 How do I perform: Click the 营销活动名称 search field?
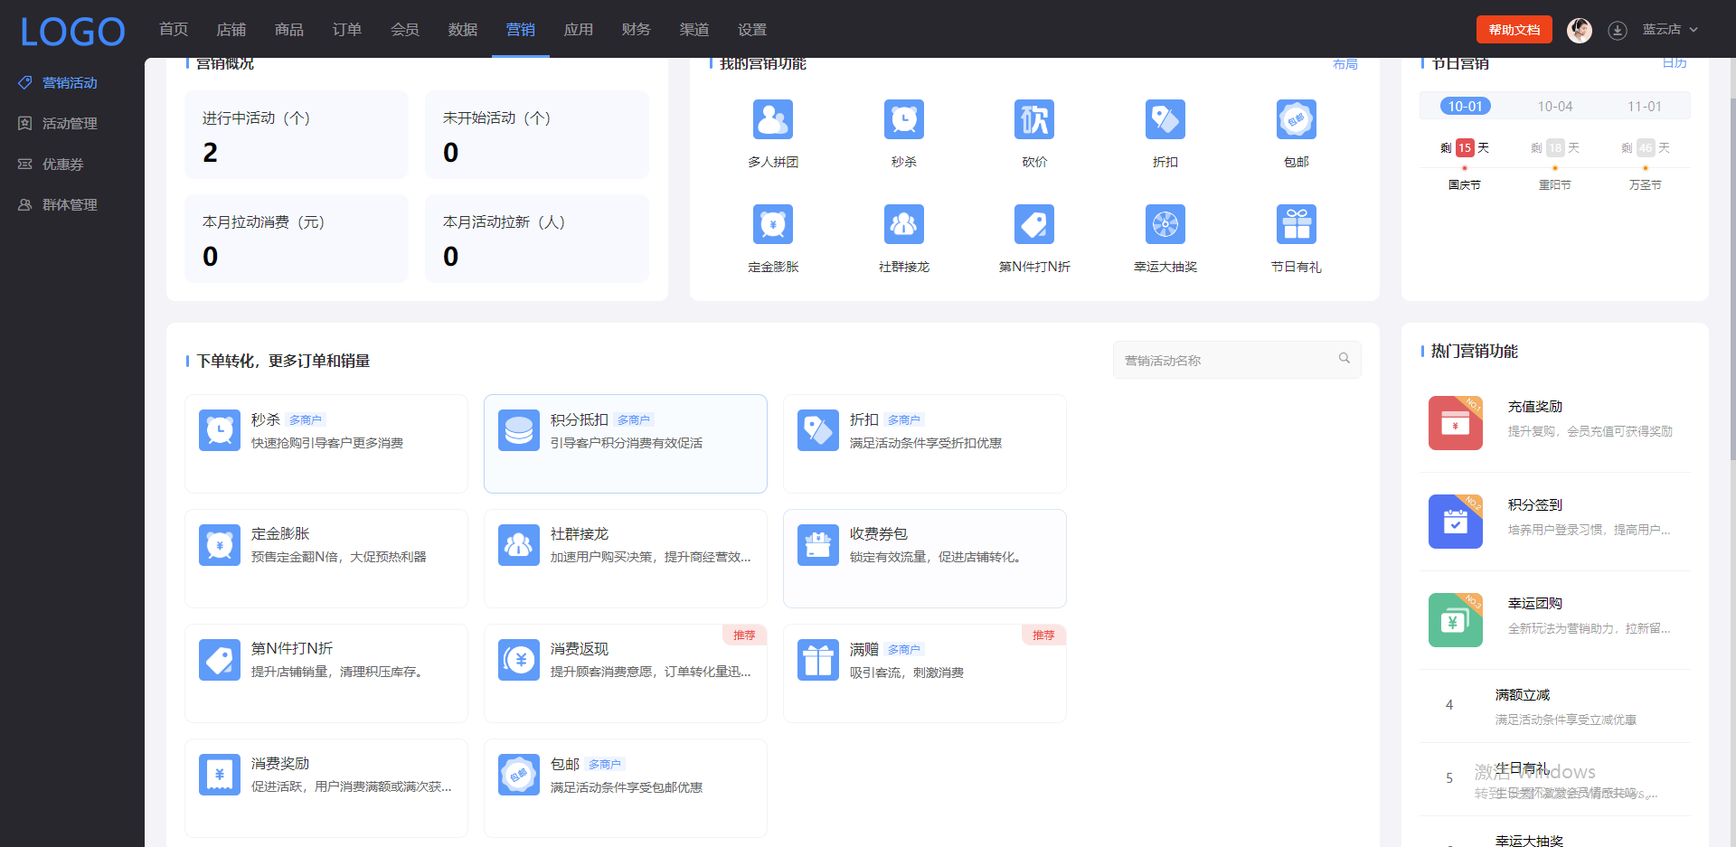1237,360
